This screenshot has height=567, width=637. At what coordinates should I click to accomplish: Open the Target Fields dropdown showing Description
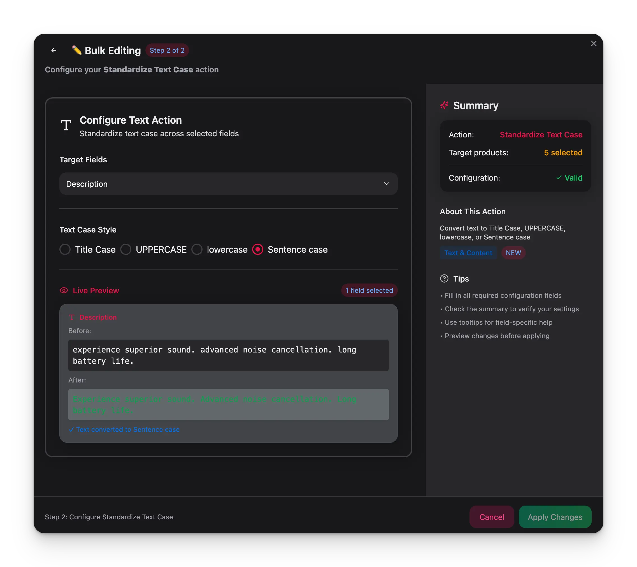(228, 184)
